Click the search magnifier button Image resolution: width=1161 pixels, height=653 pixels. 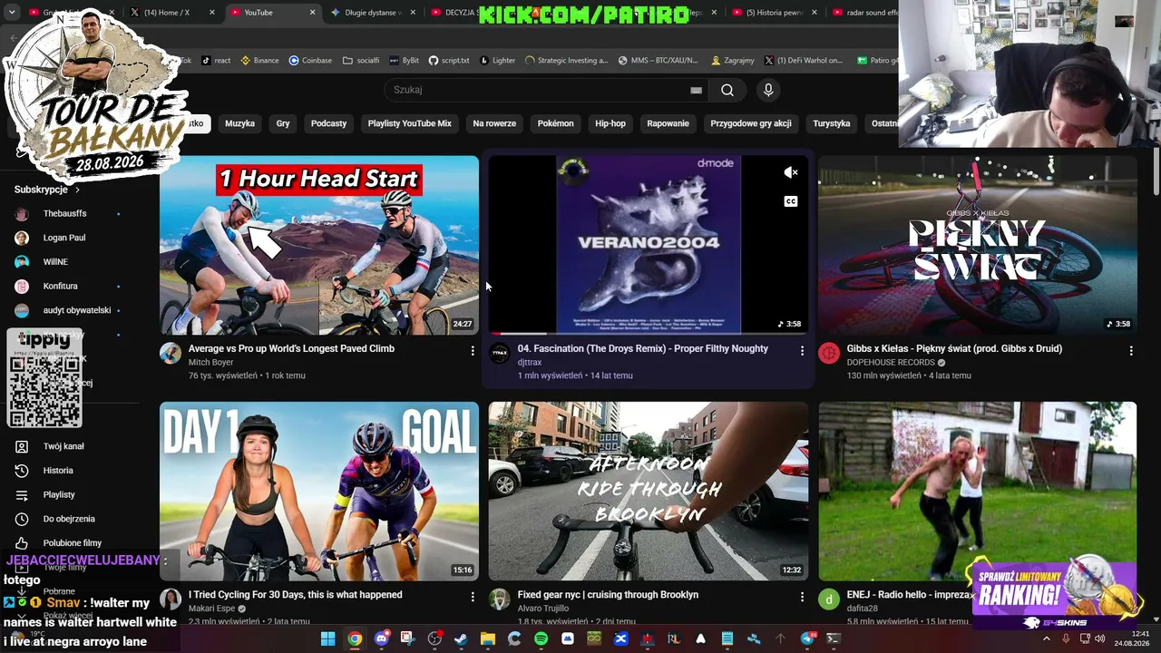pos(727,90)
